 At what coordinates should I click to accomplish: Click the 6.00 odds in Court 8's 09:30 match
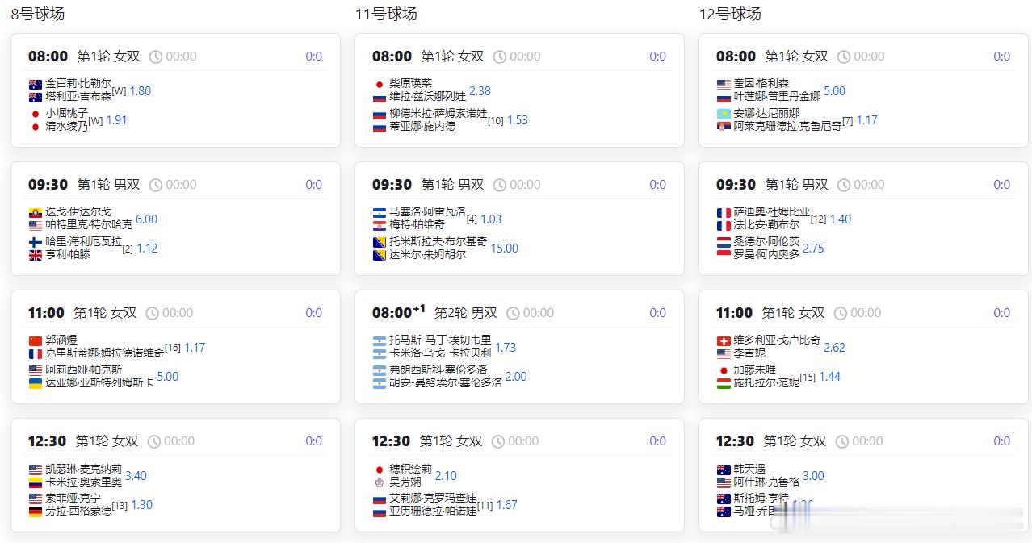click(x=146, y=219)
